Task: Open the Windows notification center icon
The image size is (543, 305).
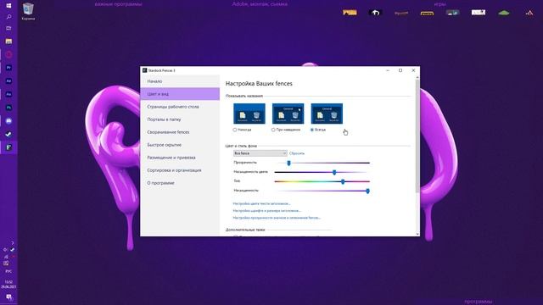Action: coord(8,297)
